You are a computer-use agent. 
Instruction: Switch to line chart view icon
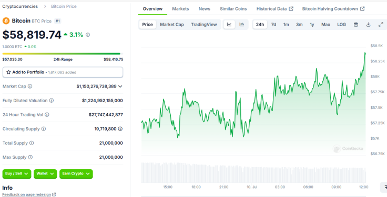[229, 25]
